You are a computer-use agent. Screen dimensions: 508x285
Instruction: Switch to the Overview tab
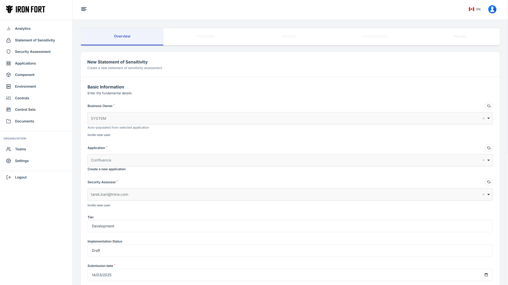122,36
